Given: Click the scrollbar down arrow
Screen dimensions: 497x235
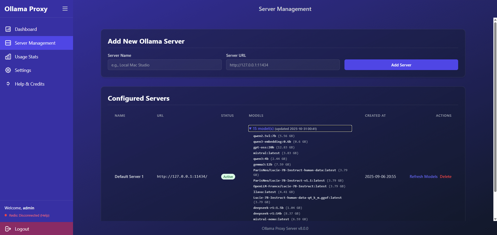Looking at the screenshot, I should 495,219.
